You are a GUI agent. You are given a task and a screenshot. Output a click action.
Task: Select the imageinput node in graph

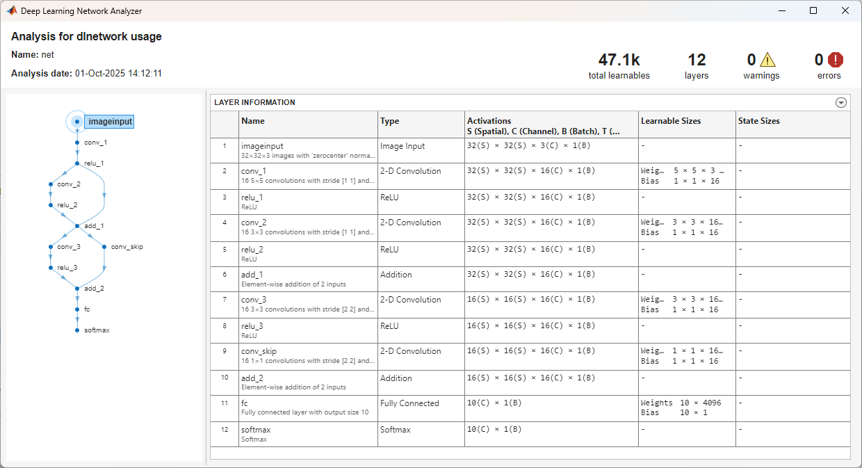click(x=110, y=122)
